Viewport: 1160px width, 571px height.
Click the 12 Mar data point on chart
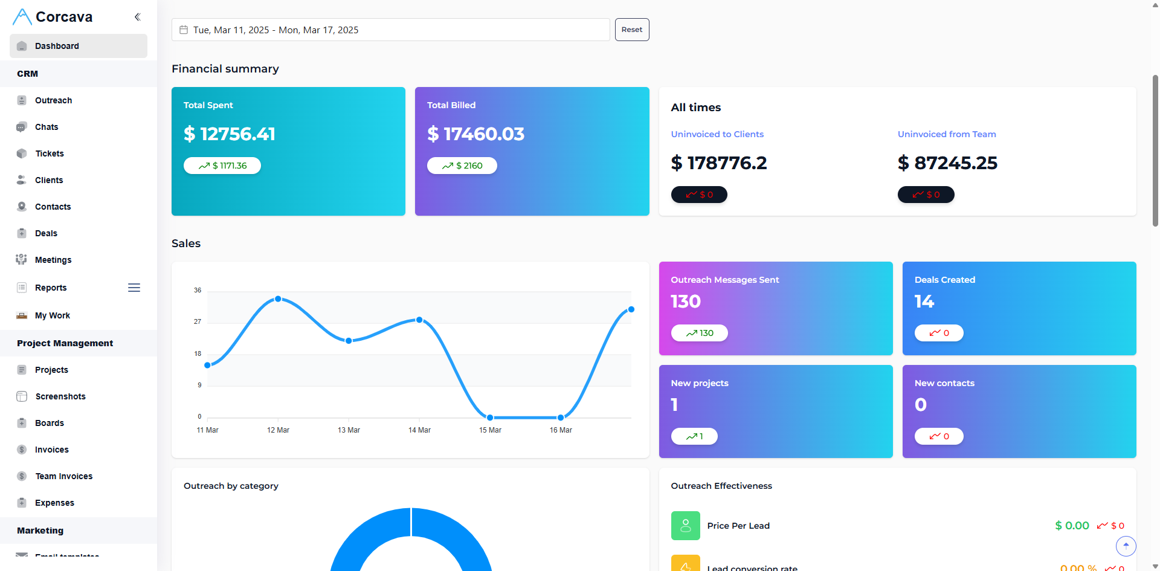click(278, 299)
